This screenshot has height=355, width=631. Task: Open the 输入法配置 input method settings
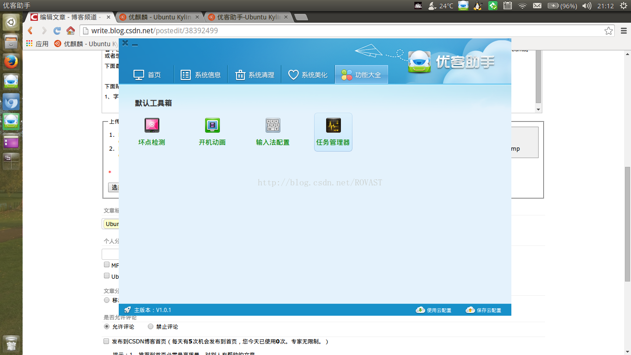(x=273, y=132)
